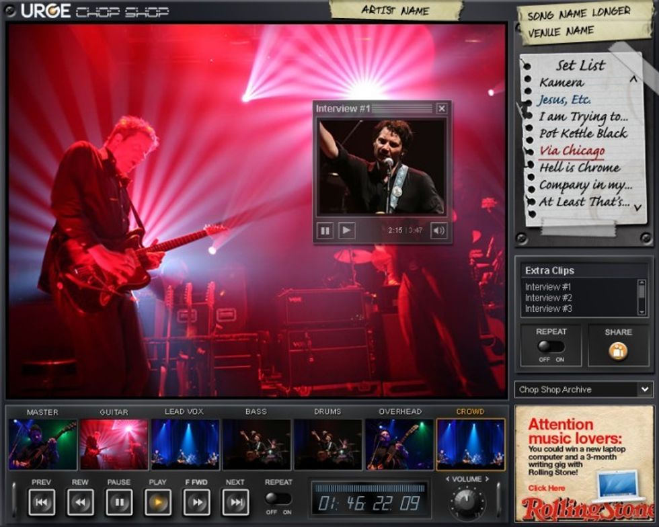Image resolution: width=659 pixels, height=527 pixels.
Task: Choose Pot Kettle Black in Set List
Action: click(x=584, y=133)
